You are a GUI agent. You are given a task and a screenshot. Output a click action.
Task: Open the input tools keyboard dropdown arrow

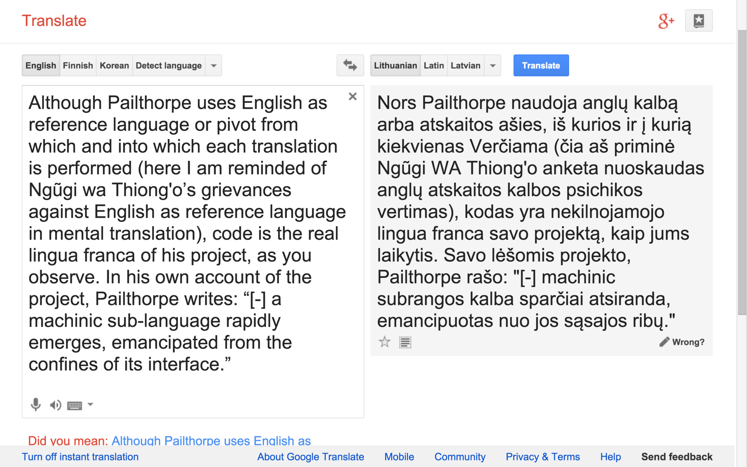pos(90,404)
